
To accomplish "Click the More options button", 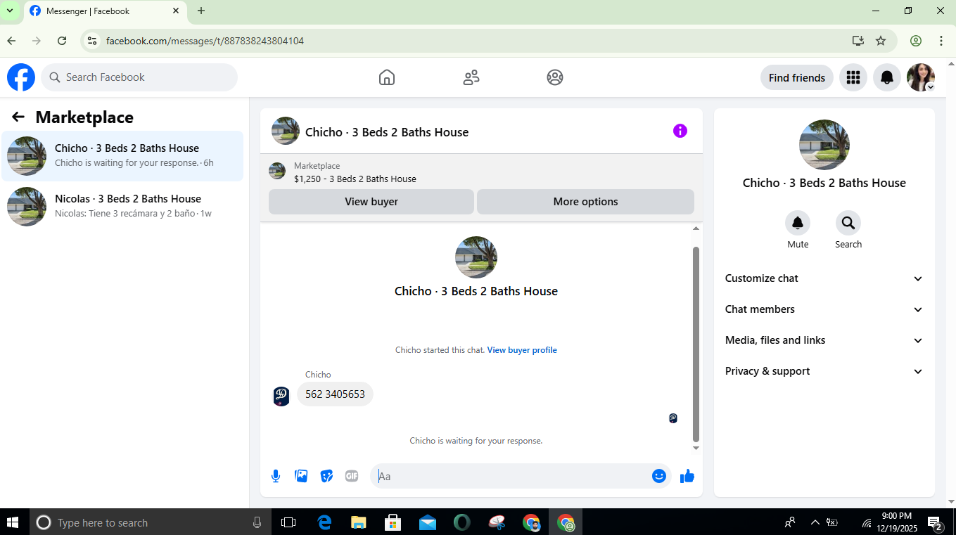I will tap(585, 202).
